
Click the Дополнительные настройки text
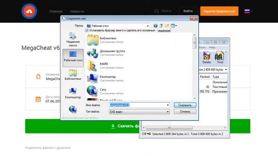click(x=80, y=118)
